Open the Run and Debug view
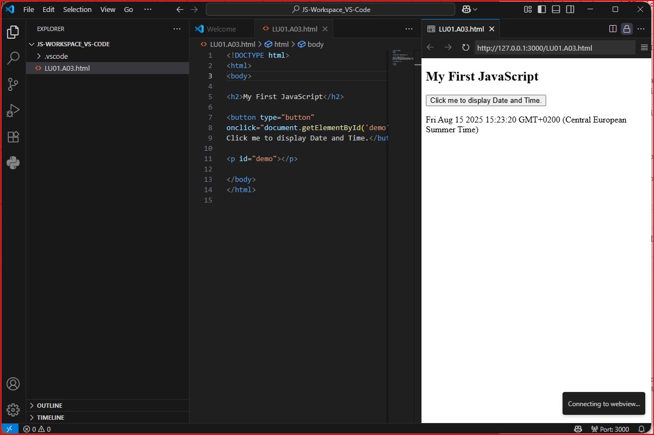This screenshot has width=654, height=435. (x=13, y=111)
